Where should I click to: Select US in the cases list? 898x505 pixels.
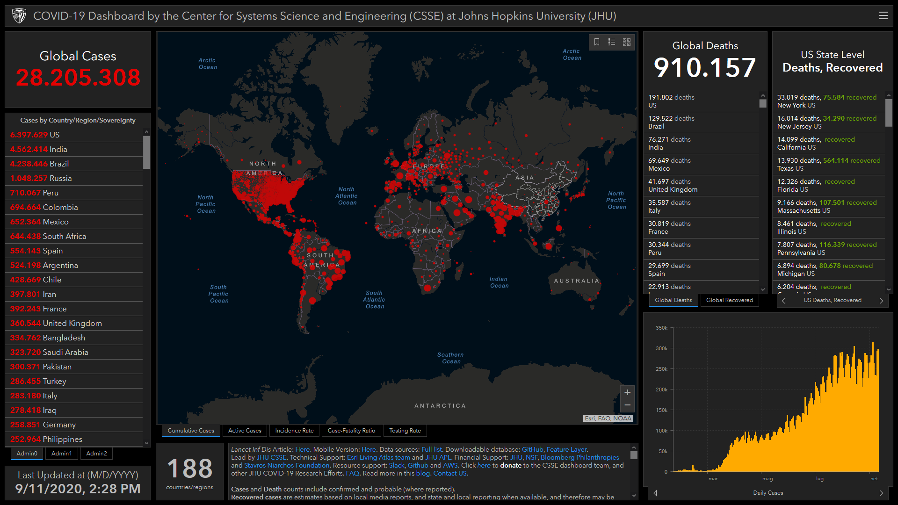point(74,135)
